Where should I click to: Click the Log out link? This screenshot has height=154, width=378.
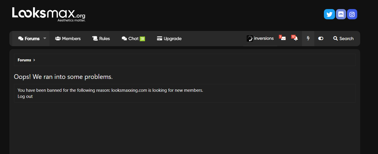pos(25,96)
